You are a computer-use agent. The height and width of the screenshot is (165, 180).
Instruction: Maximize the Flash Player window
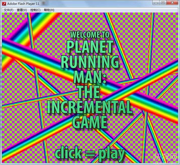163,3
